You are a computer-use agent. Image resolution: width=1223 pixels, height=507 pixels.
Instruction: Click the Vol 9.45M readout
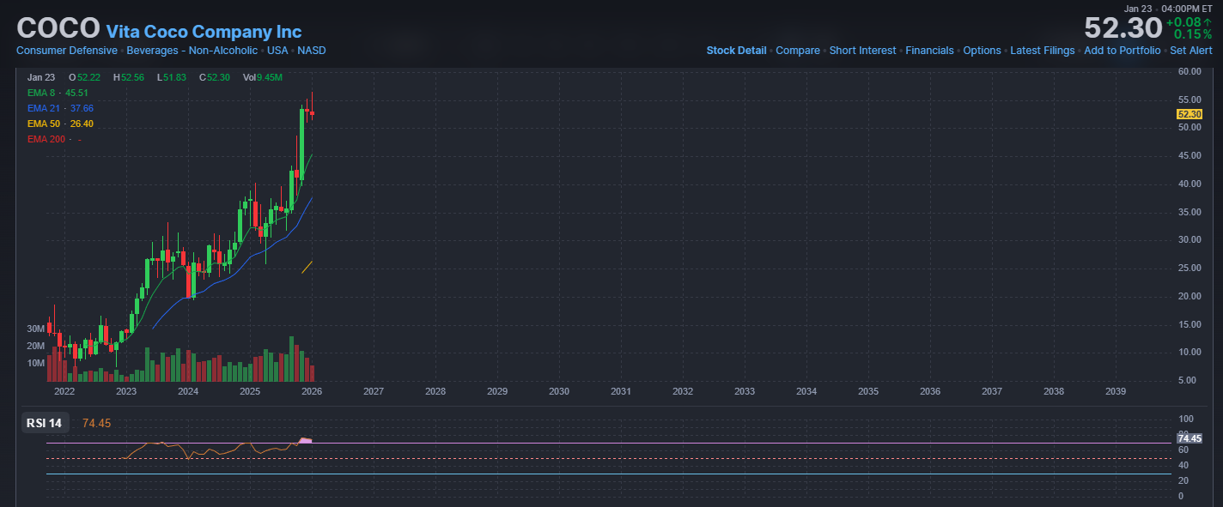(262, 77)
